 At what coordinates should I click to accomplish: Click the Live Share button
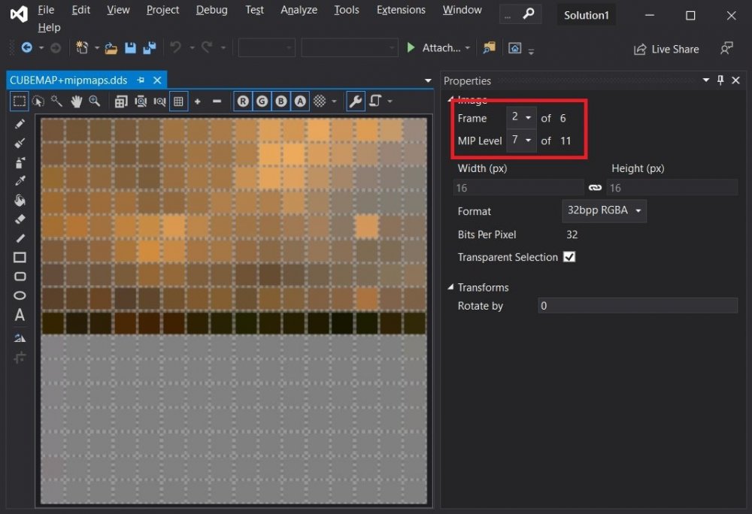[666, 49]
